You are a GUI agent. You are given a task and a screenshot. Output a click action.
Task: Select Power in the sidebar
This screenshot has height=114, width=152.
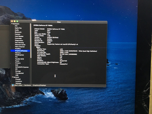(x=17, y=61)
